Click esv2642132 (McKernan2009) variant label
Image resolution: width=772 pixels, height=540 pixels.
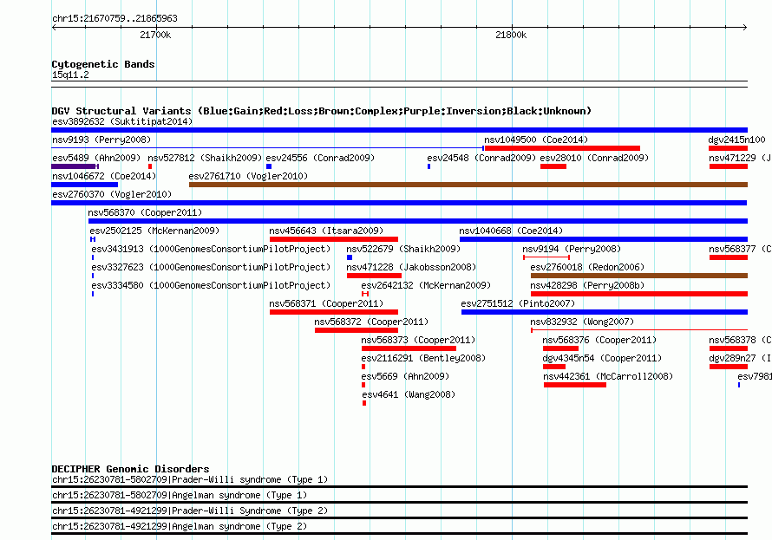[426, 285]
